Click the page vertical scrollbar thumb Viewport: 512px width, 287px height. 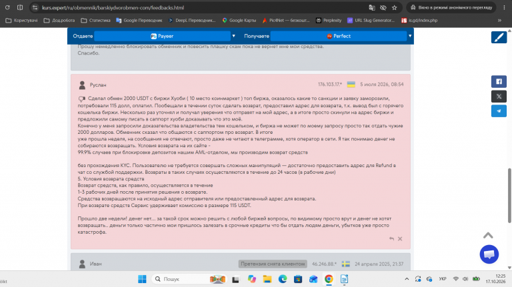[509, 196]
